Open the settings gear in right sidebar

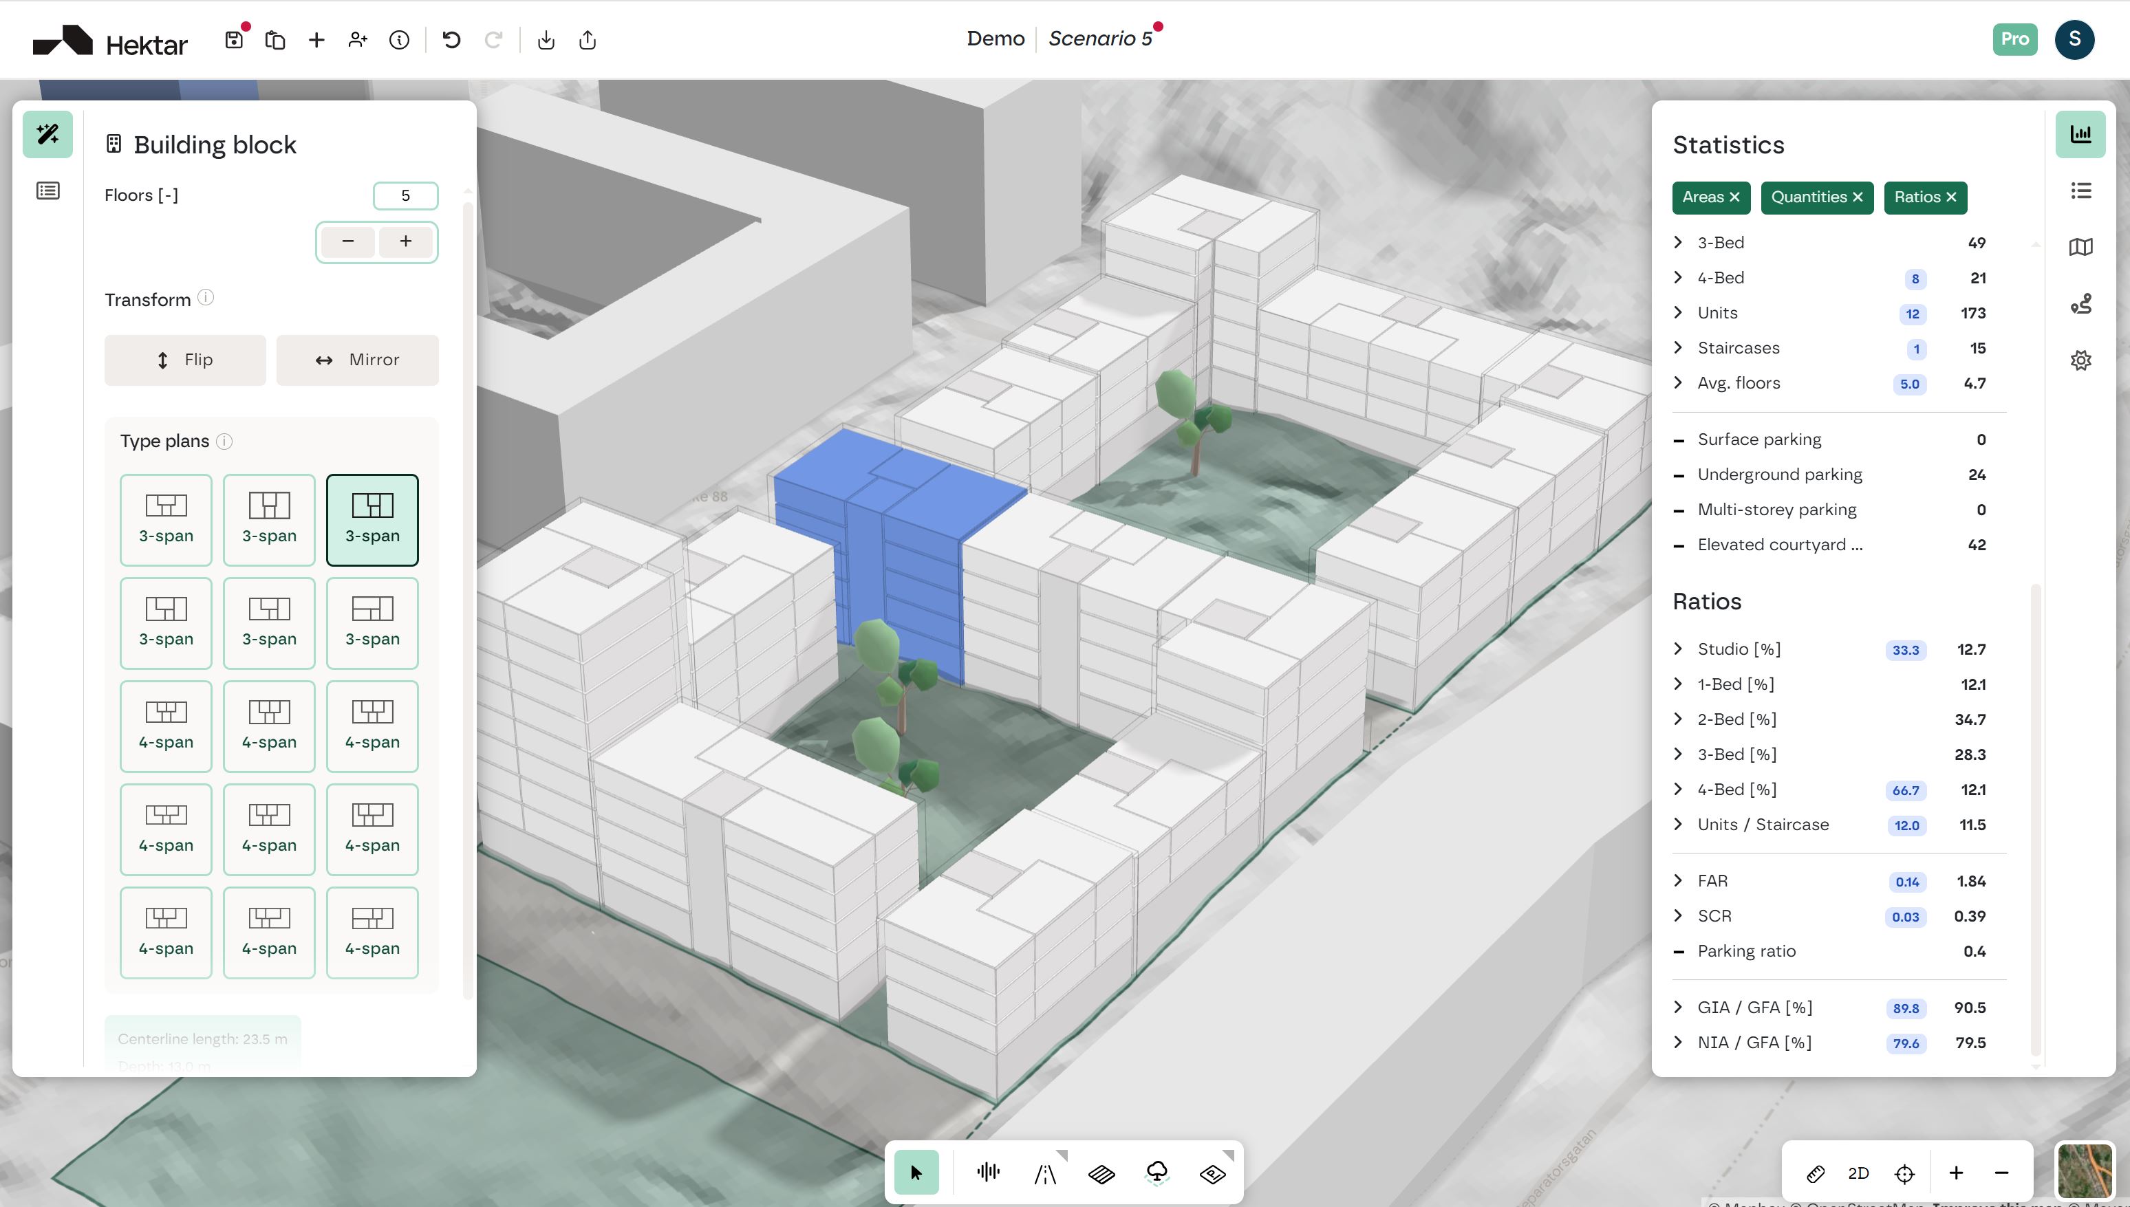pos(2080,360)
